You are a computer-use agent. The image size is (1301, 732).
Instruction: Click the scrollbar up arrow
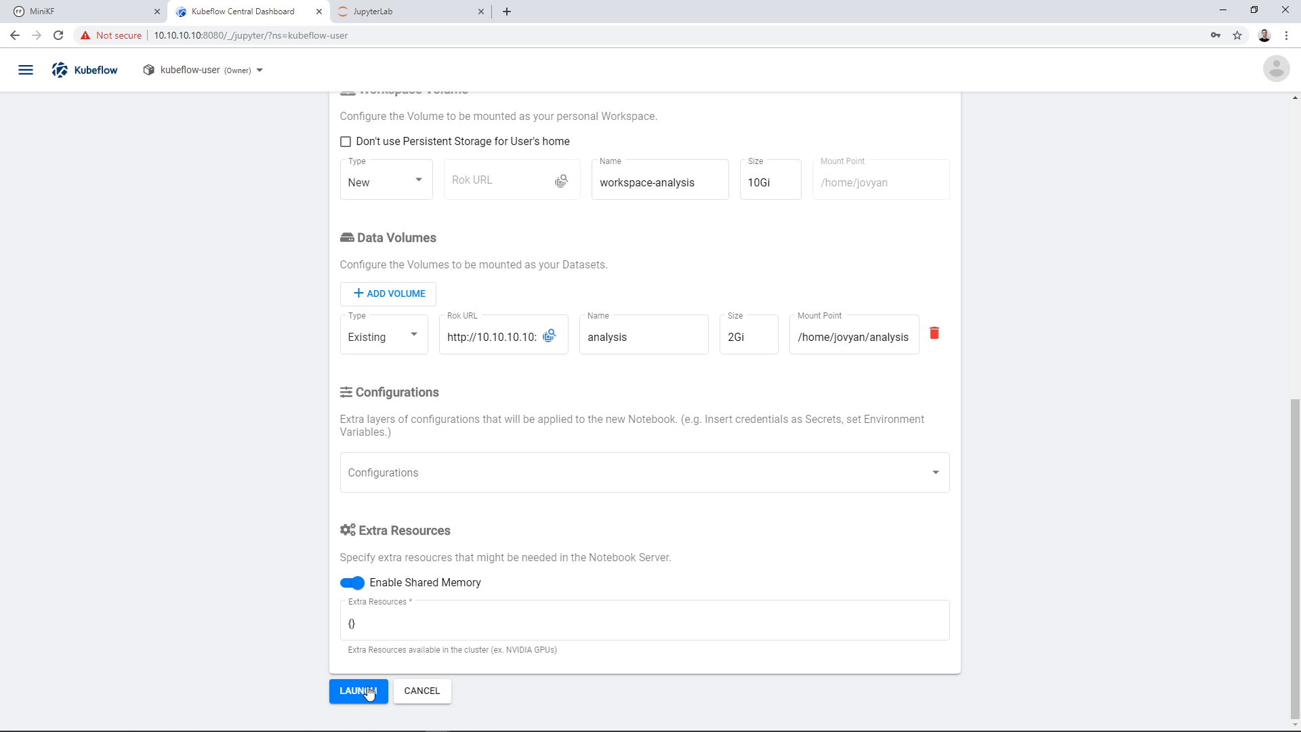click(1295, 98)
